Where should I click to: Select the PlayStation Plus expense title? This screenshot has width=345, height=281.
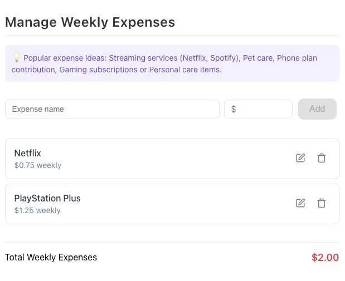click(x=47, y=198)
